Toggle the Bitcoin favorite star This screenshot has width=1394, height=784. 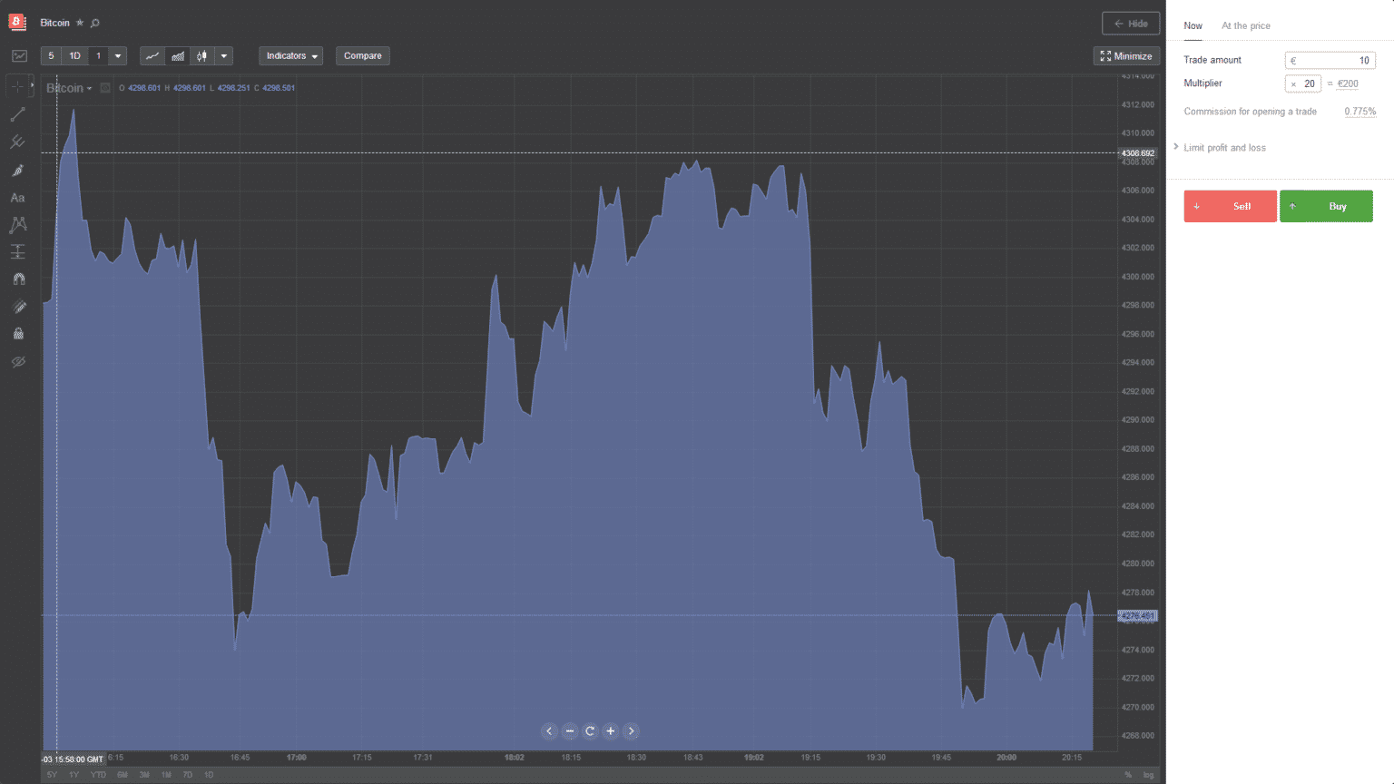(80, 23)
